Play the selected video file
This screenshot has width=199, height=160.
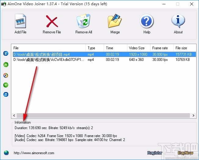pos(6,76)
